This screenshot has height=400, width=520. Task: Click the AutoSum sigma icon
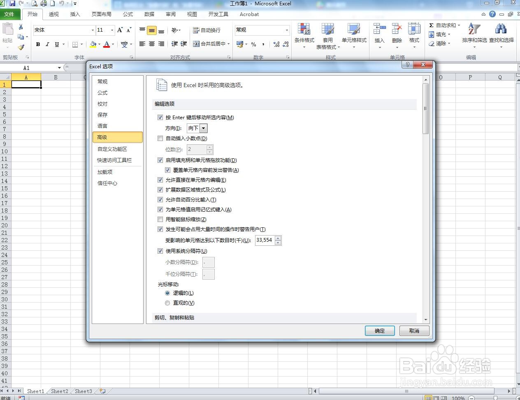pos(431,25)
